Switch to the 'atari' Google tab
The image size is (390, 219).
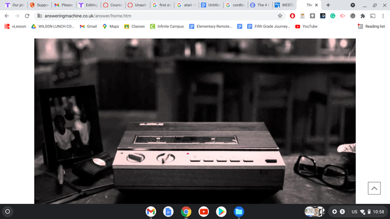pyautogui.click(x=186, y=5)
